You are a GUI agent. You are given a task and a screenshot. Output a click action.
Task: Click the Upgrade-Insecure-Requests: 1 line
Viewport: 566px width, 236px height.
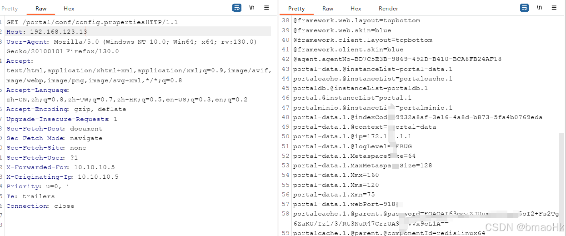click(62, 119)
